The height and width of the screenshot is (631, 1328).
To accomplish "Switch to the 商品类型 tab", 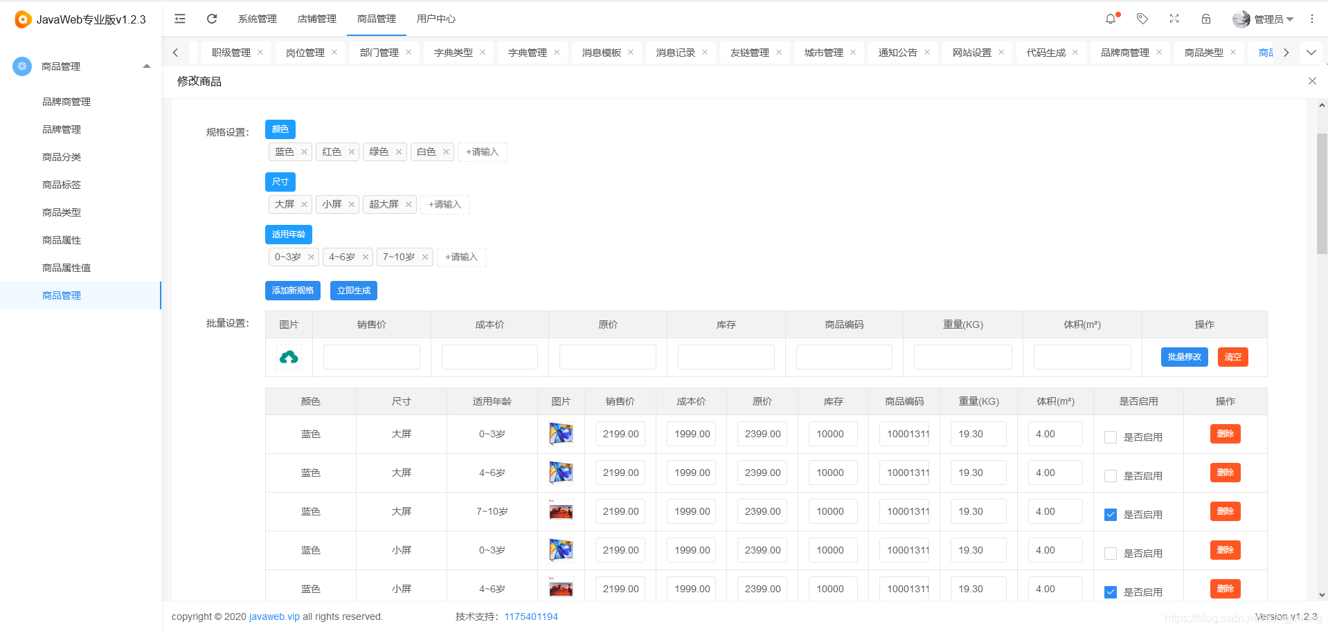I will (x=1204, y=53).
